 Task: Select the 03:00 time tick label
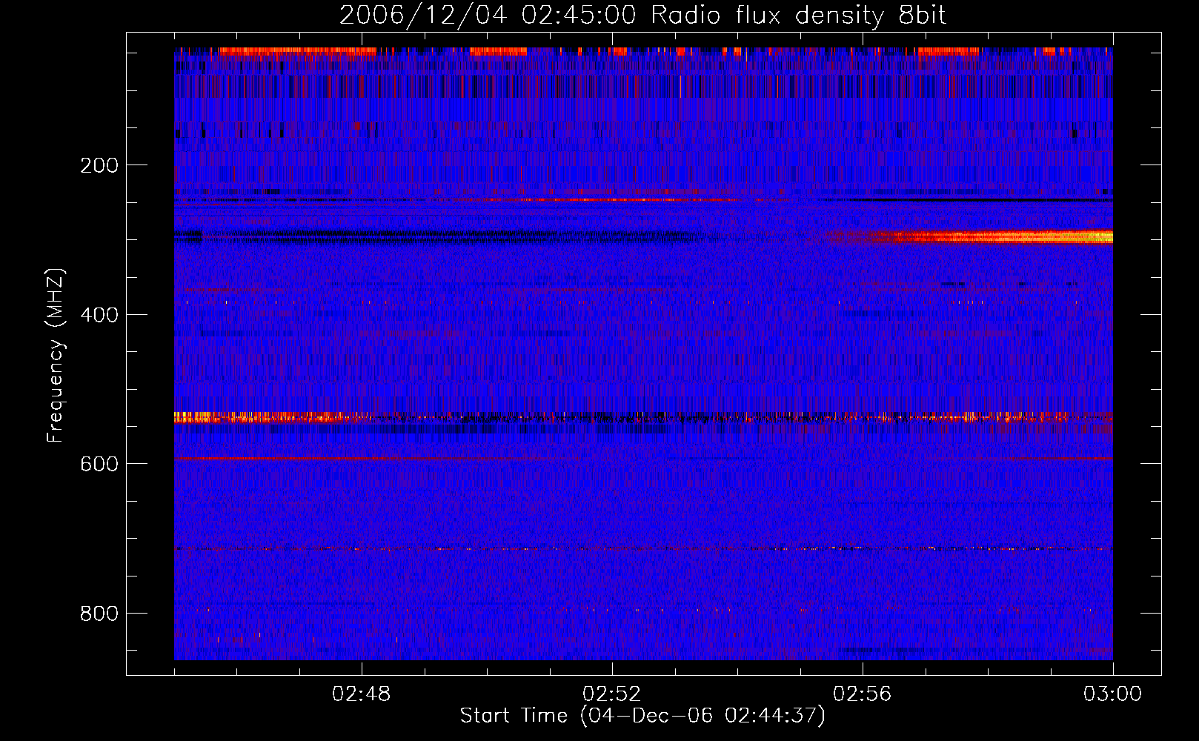[x=1112, y=694]
